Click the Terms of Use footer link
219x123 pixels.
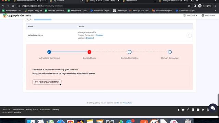point(18,109)
